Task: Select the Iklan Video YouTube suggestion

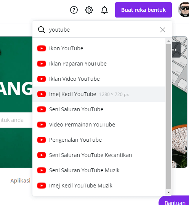Action: point(99,79)
